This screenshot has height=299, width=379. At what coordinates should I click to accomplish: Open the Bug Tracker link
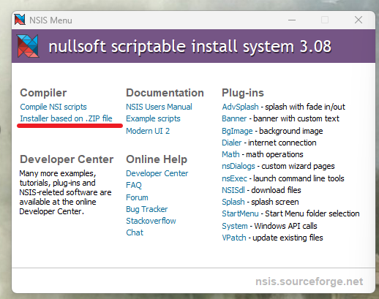(x=147, y=209)
